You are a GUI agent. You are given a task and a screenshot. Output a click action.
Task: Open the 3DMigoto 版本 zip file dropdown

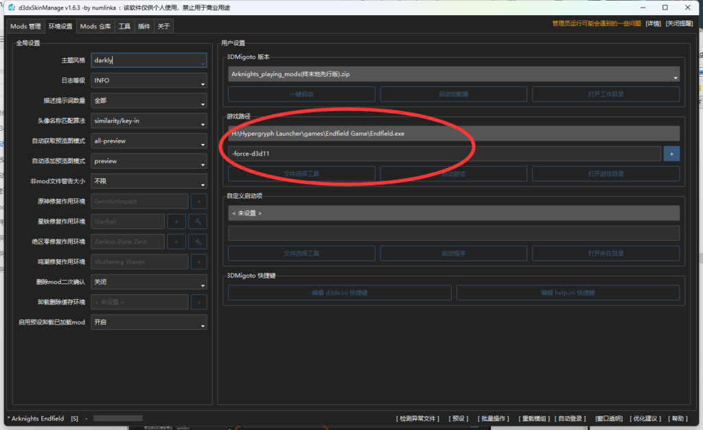453,74
